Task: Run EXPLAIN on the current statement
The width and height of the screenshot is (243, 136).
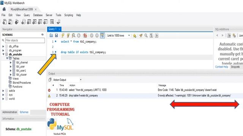Action: click(x=73, y=36)
